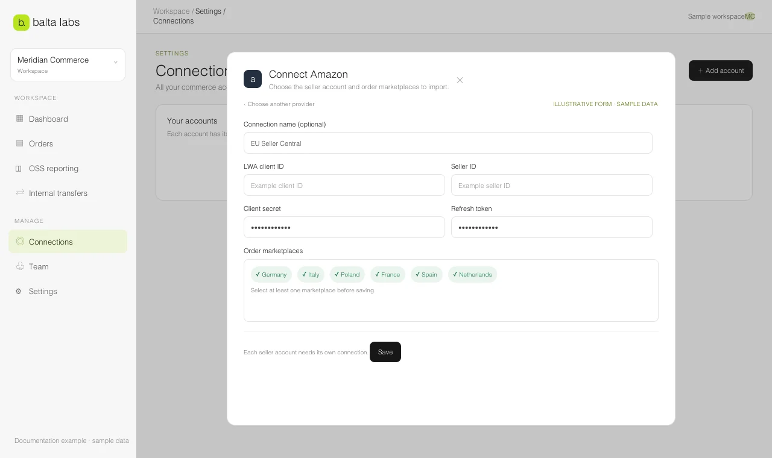Focus the LWA client ID field

[x=344, y=185]
